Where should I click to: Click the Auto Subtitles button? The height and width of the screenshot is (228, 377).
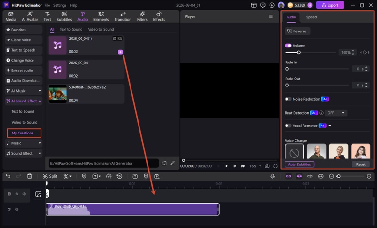pyautogui.click(x=299, y=165)
